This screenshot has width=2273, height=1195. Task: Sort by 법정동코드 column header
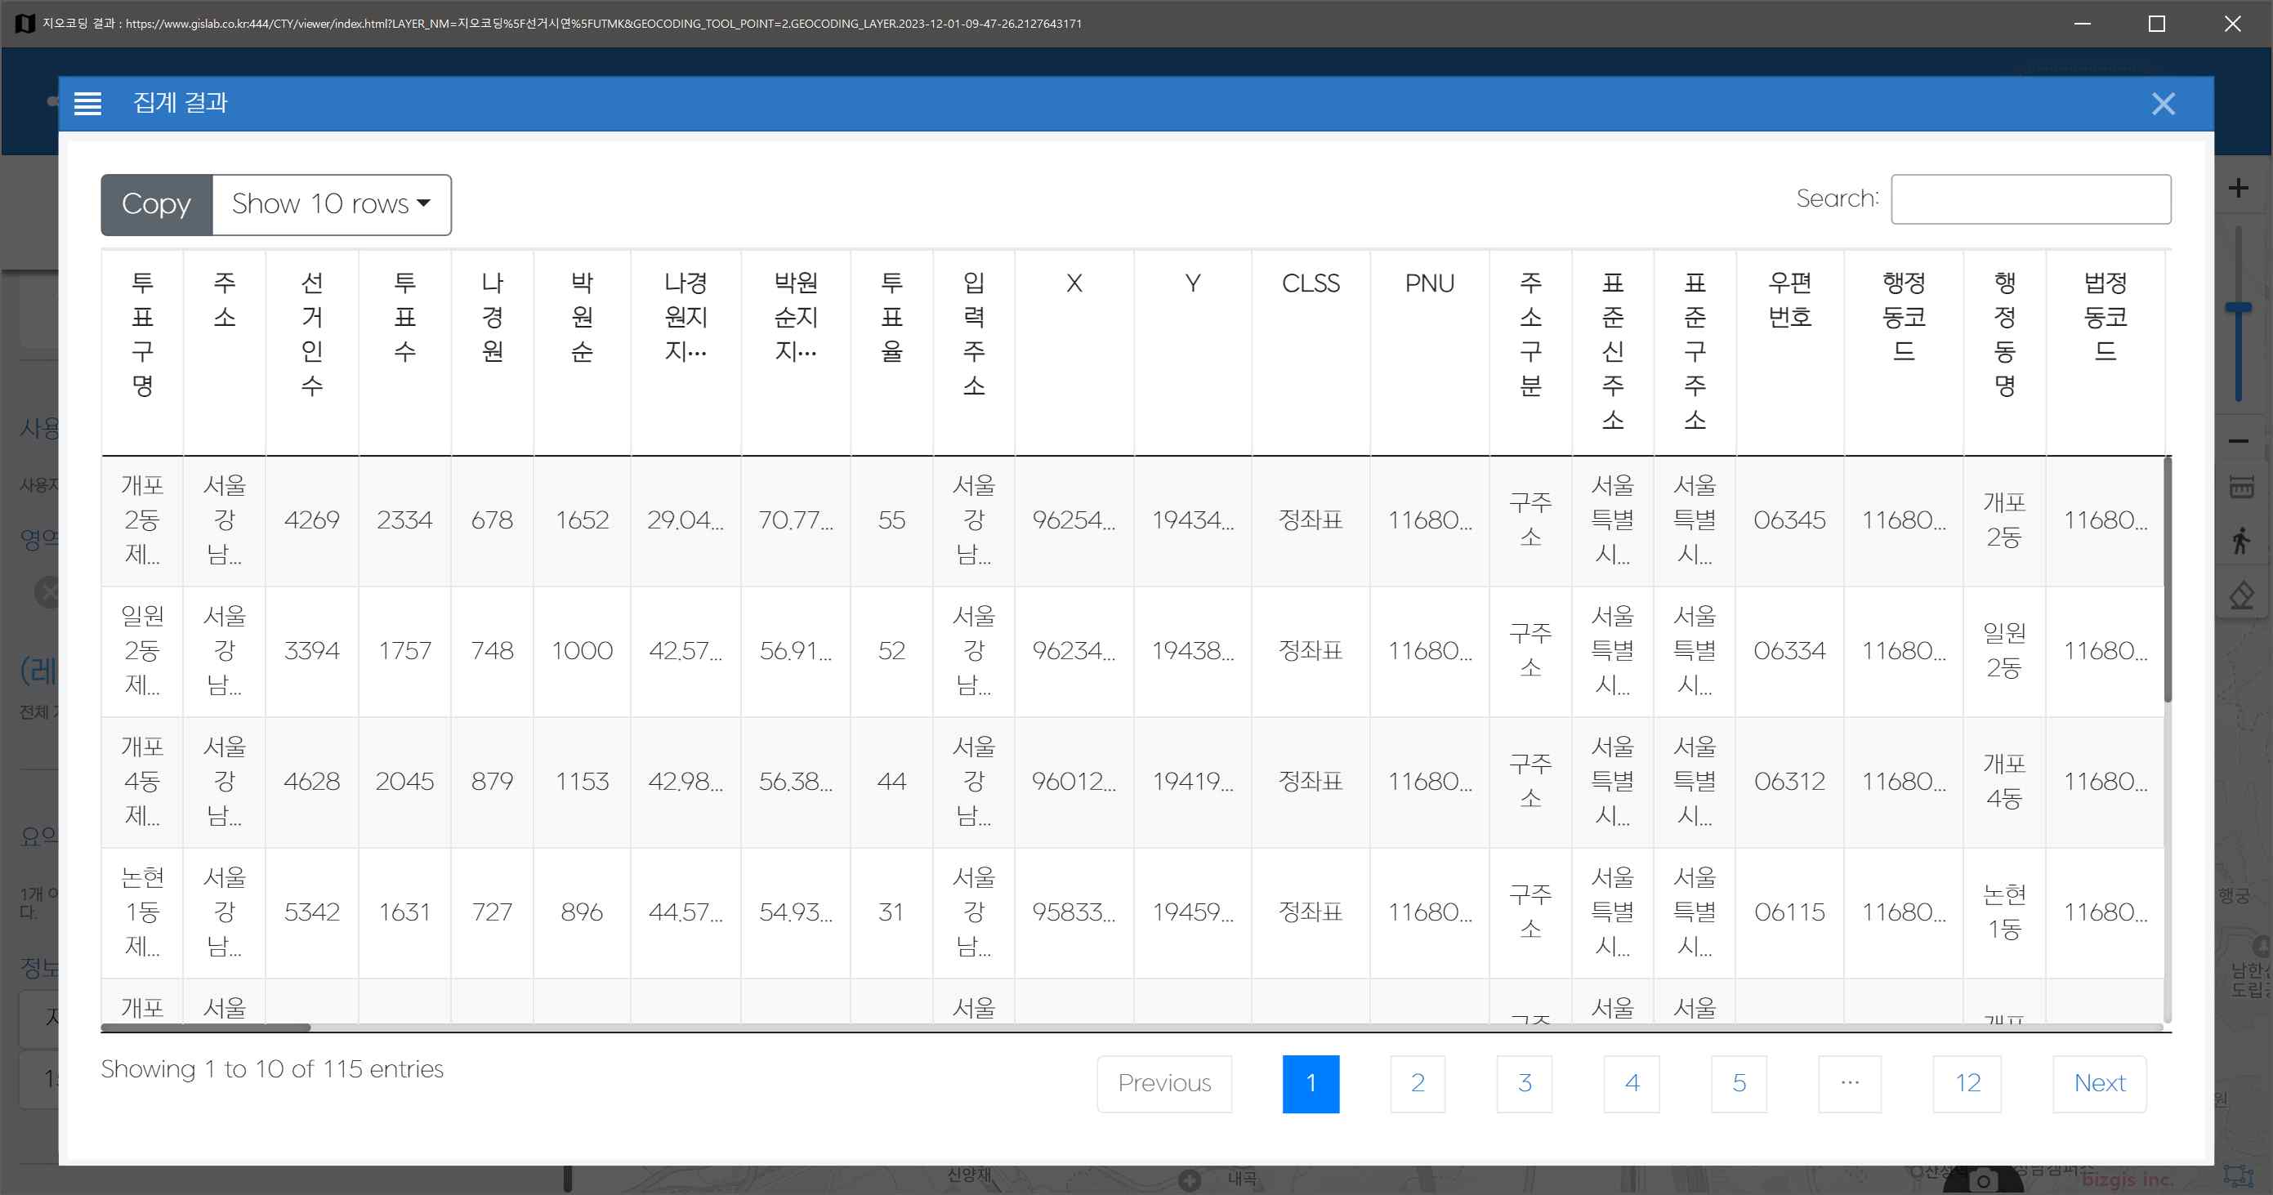(2106, 352)
